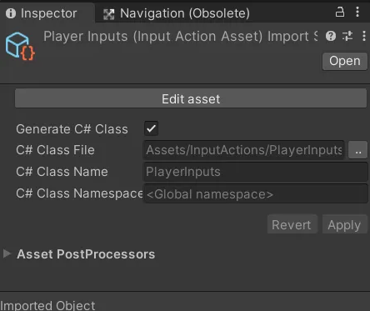This screenshot has height=311, width=370.
Task: Click into the C# Class File field
Action: (x=243, y=150)
